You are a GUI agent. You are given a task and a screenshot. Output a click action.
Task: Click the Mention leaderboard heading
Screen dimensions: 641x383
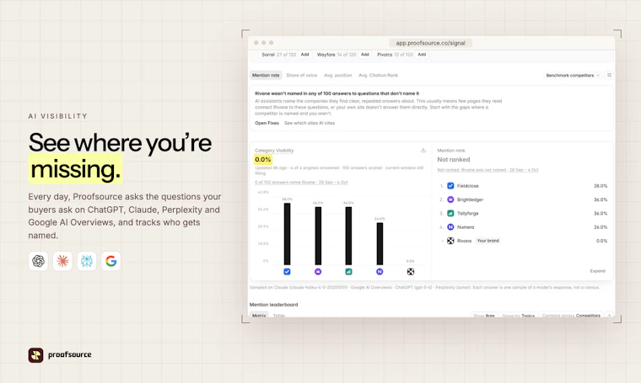(273, 305)
